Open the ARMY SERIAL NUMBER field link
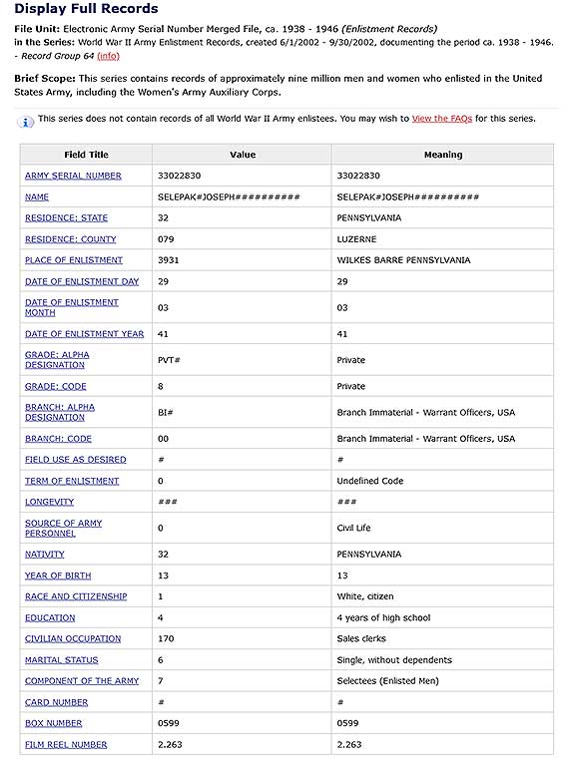The width and height of the screenshot is (567, 766). [x=73, y=176]
